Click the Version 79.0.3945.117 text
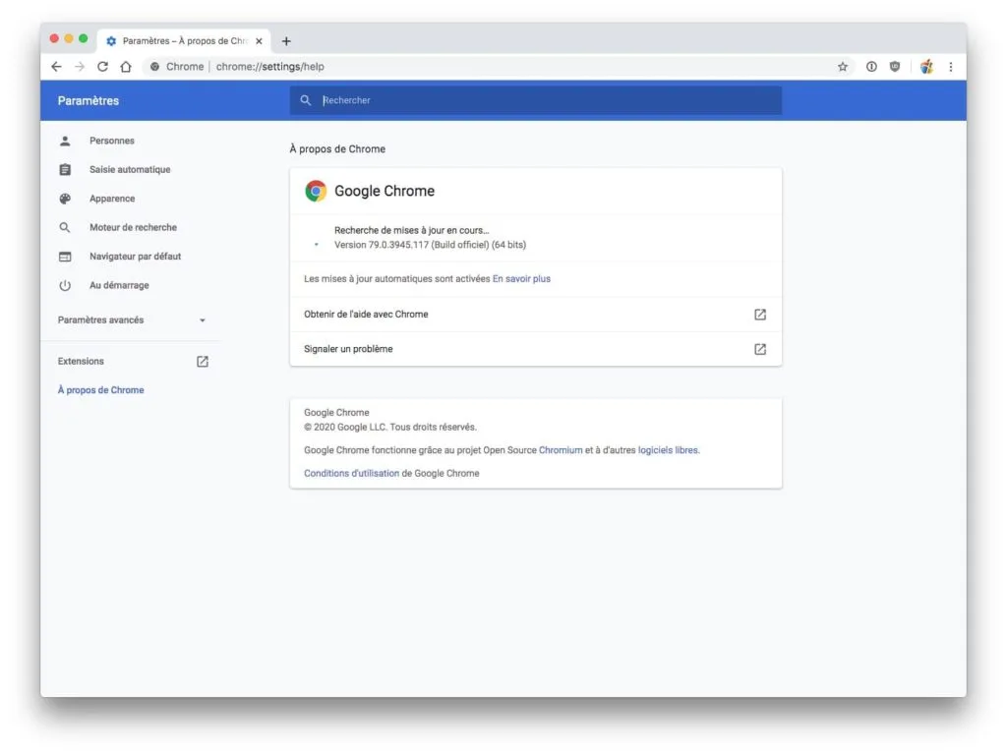The height and width of the screenshot is (755, 1007). tap(430, 245)
